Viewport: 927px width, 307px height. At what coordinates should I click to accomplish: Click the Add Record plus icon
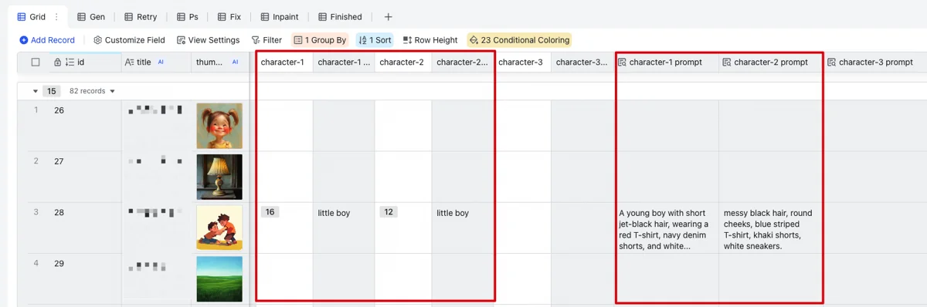click(x=24, y=40)
